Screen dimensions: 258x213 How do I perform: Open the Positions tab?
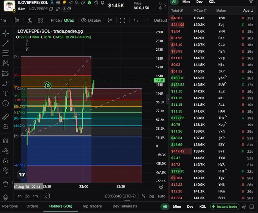click(10, 206)
